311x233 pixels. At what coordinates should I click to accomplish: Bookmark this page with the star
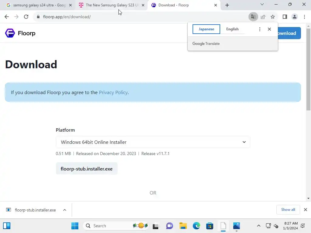tap(273, 17)
